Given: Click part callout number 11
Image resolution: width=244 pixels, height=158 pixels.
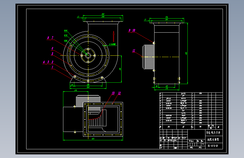Looking at the screenshot, I should click(x=134, y=51).
